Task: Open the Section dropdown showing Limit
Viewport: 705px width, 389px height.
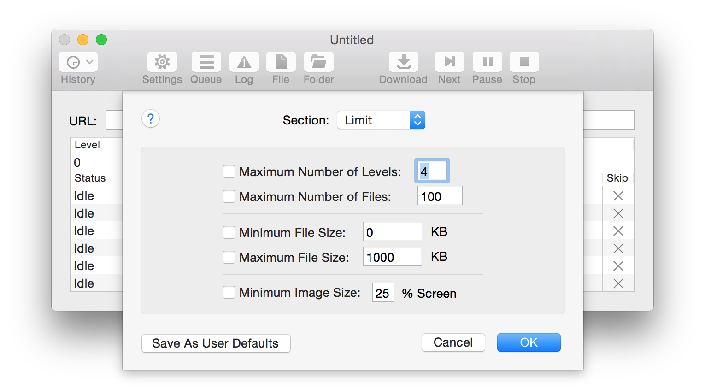Action: tap(381, 120)
